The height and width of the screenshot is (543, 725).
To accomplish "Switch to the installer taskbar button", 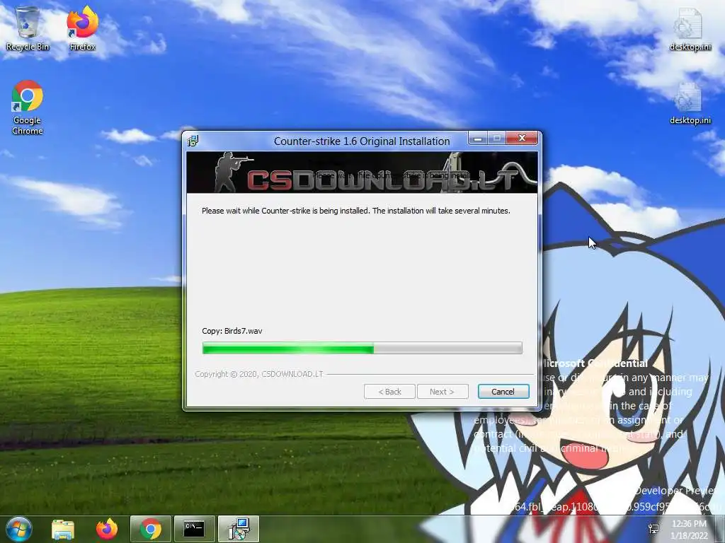I will pos(239,529).
